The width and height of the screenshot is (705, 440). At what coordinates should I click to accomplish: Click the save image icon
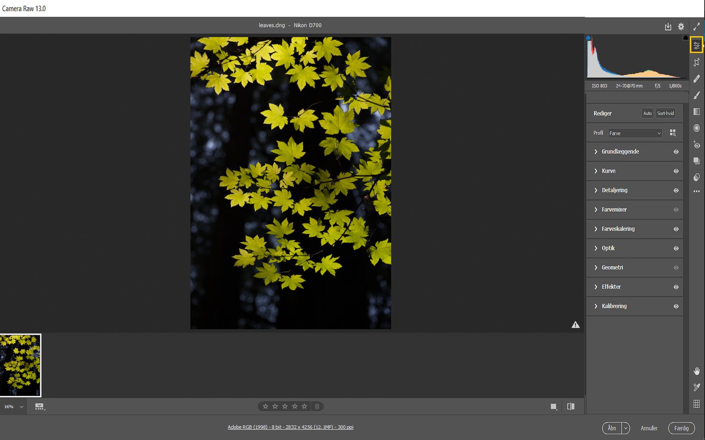(668, 27)
